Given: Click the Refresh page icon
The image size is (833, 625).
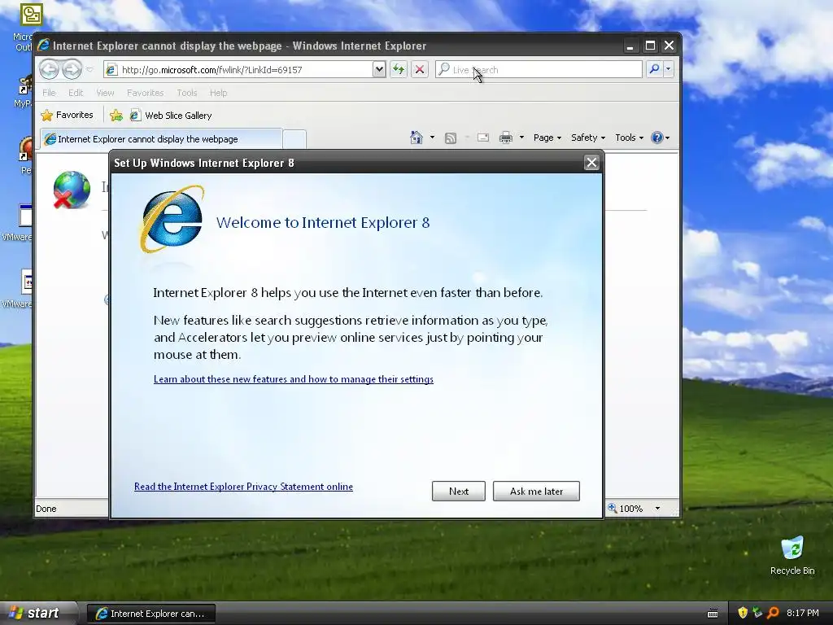Looking at the screenshot, I should [399, 69].
